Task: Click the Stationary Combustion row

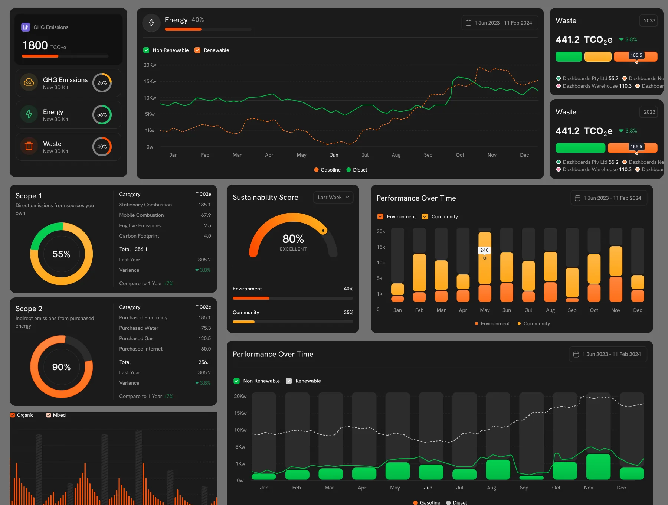Action: point(165,205)
